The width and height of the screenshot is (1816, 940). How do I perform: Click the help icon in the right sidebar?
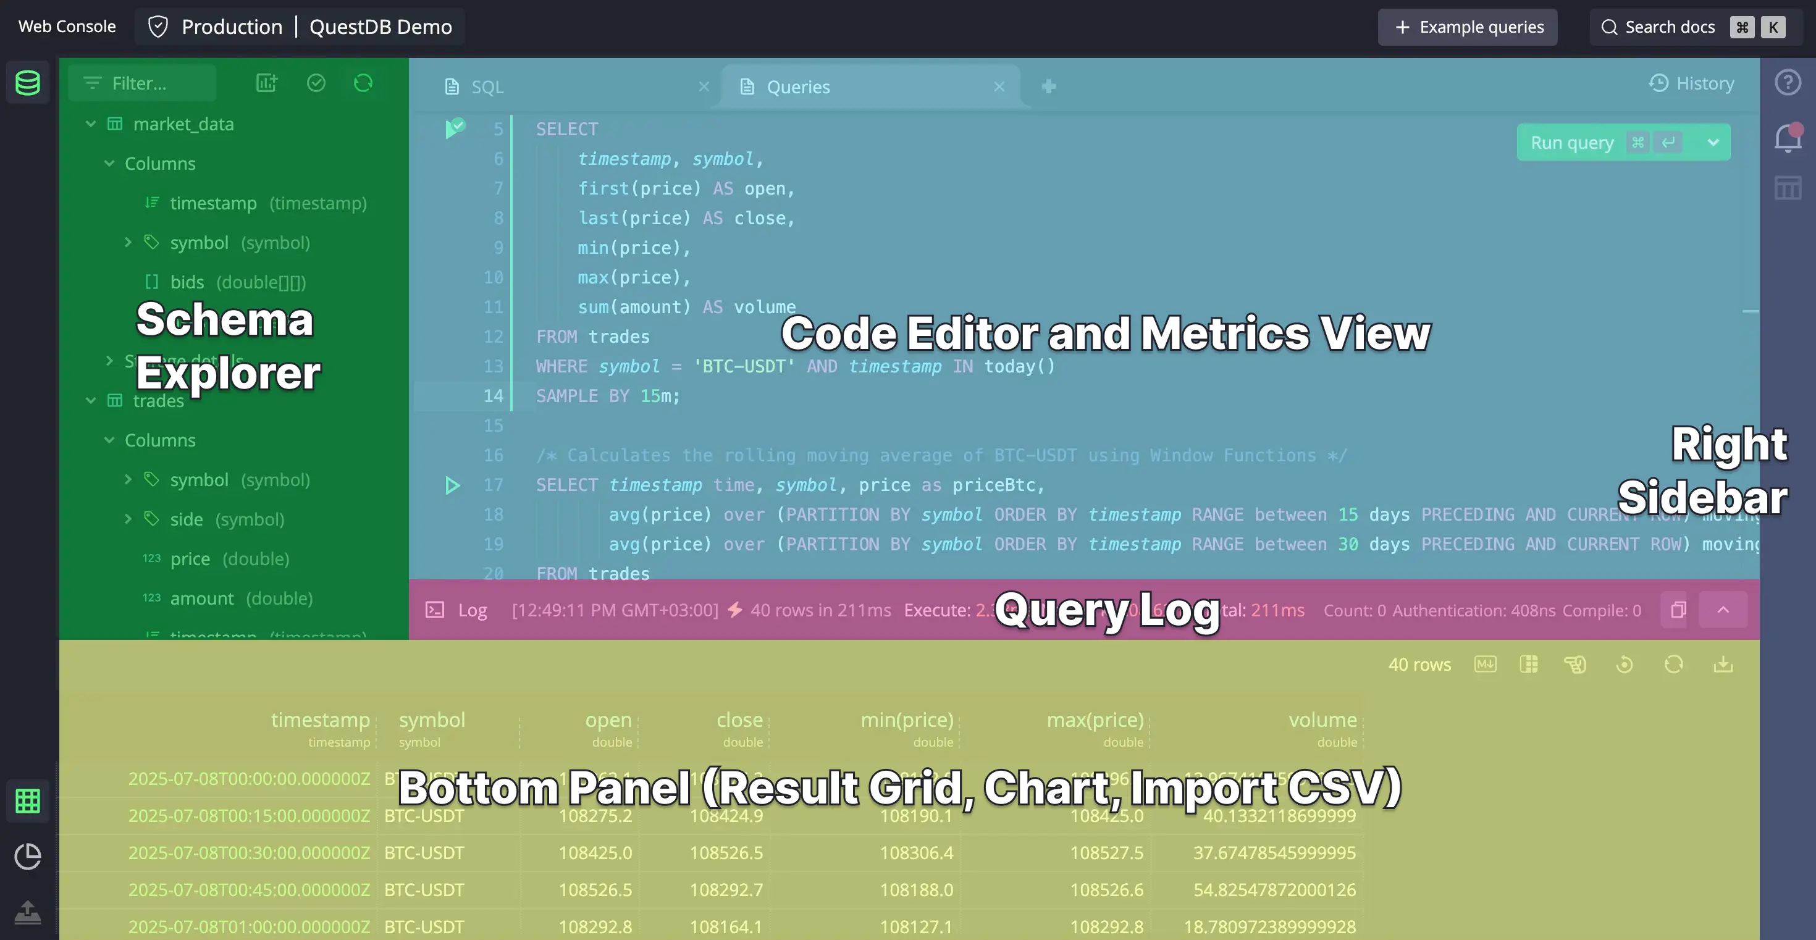click(x=1788, y=82)
